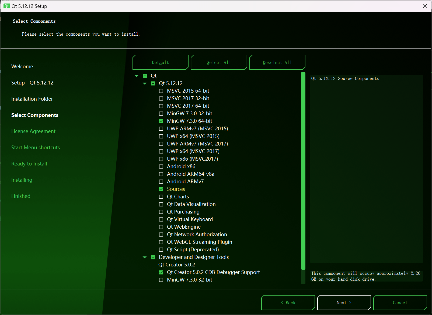
Task: Toggle the top-level Qt partial checkbox
Action: click(x=145, y=76)
